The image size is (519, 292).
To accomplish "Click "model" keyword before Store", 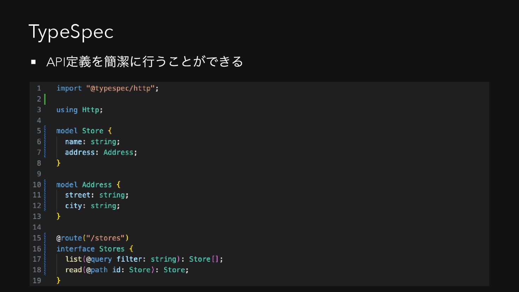I will click(x=67, y=131).
